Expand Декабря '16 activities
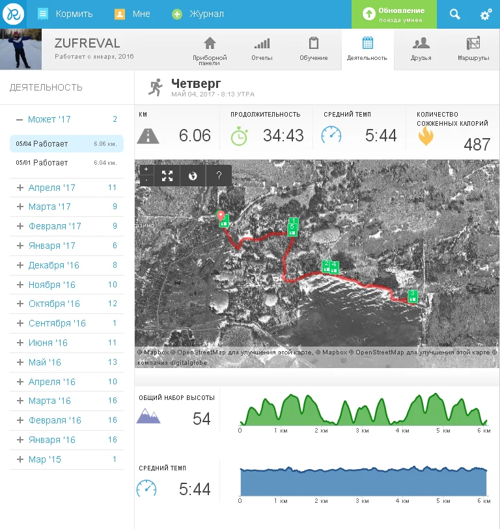The image size is (500, 529). [20, 265]
